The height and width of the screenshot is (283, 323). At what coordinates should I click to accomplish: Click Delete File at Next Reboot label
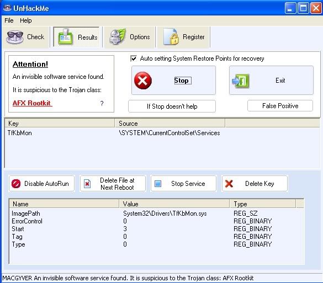(x=117, y=184)
